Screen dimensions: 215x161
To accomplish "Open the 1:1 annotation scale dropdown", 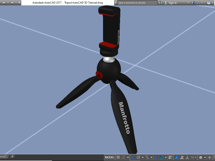I will (193, 157).
